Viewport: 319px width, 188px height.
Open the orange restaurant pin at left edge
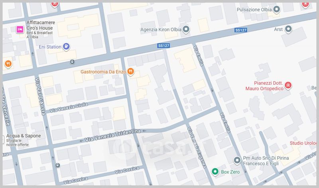click(8, 64)
